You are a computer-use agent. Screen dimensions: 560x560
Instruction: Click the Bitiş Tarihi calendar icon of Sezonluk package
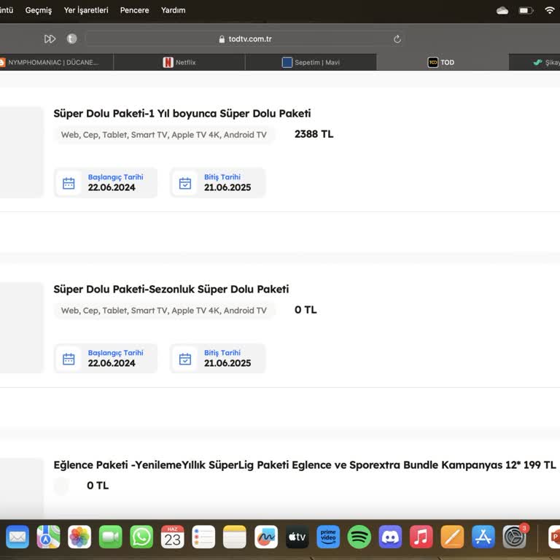pyautogui.click(x=185, y=359)
